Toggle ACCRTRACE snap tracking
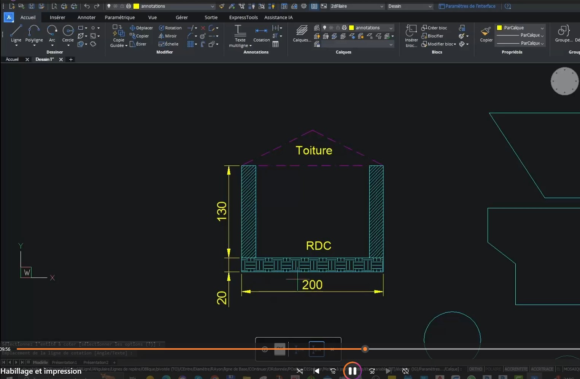The height and width of the screenshot is (379, 580). click(x=542, y=369)
